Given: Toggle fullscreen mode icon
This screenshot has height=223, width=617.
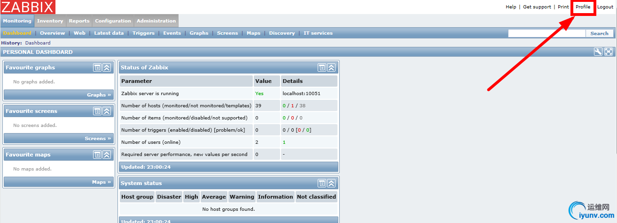Looking at the screenshot, I should point(609,52).
